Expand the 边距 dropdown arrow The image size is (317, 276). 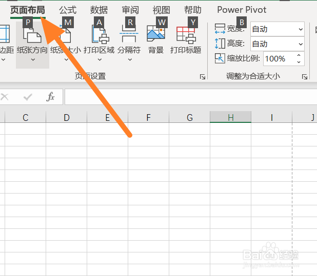(4, 60)
